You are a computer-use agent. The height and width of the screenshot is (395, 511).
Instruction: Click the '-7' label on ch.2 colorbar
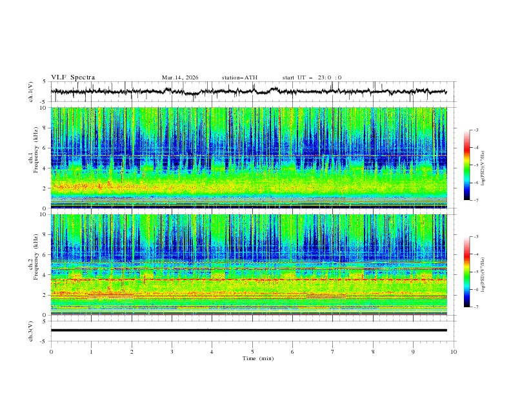[476, 307]
